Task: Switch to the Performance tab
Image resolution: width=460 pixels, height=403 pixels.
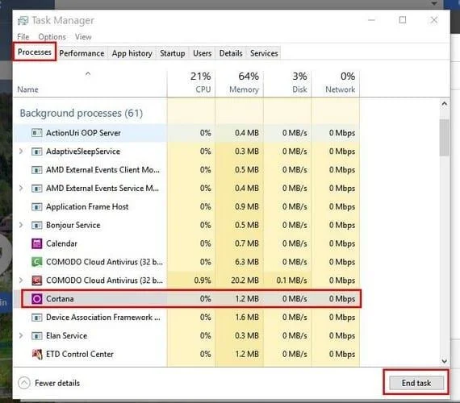Action: 82,53
